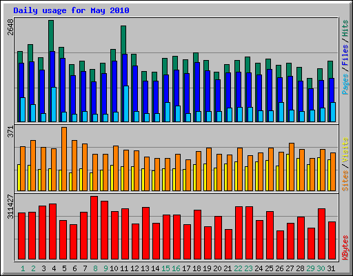Screen dimensions: 353x276
Task: Click day 10 on the x-axis
Action: tap(114, 268)
